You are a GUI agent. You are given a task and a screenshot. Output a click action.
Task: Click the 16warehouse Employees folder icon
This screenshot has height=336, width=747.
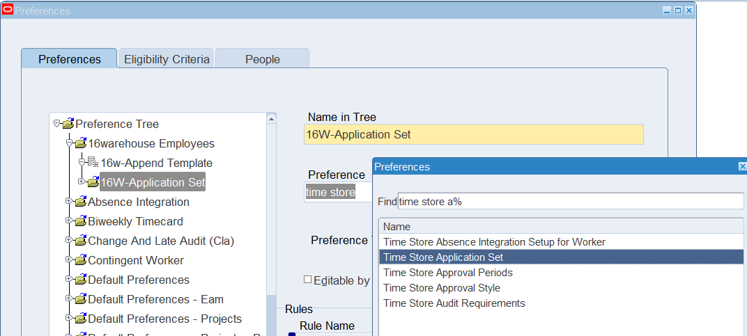click(x=80, y=144)
